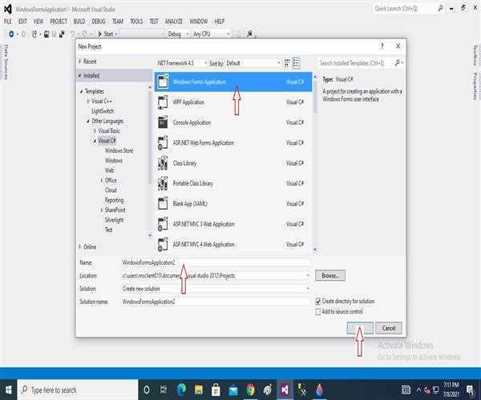481x400 pixels.
Task: Switch template list to small icons view
Action: pos(286,62)
